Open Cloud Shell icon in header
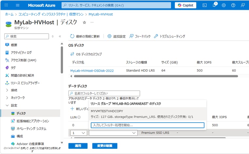Screen dimensions: 249x154 pyautogui.click(x=205, y=5)
